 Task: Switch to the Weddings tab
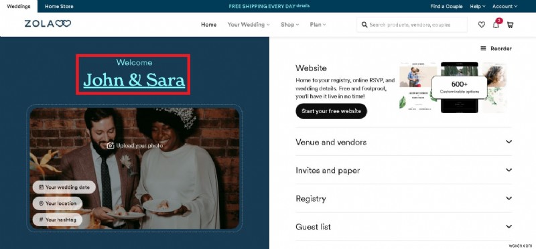click(x=19, y=6)
